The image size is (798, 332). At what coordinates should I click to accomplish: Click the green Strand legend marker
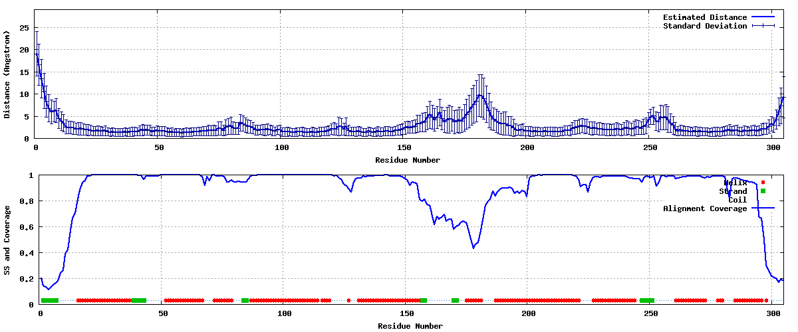(763, 191)
